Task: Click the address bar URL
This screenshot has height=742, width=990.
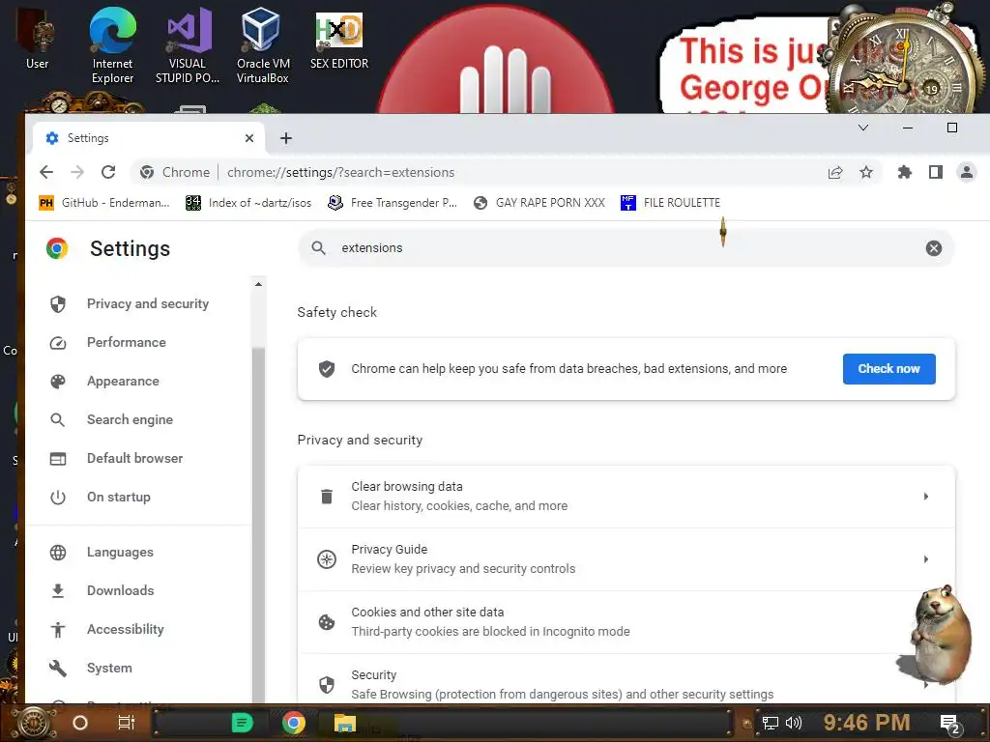Action: pos(341,172)
